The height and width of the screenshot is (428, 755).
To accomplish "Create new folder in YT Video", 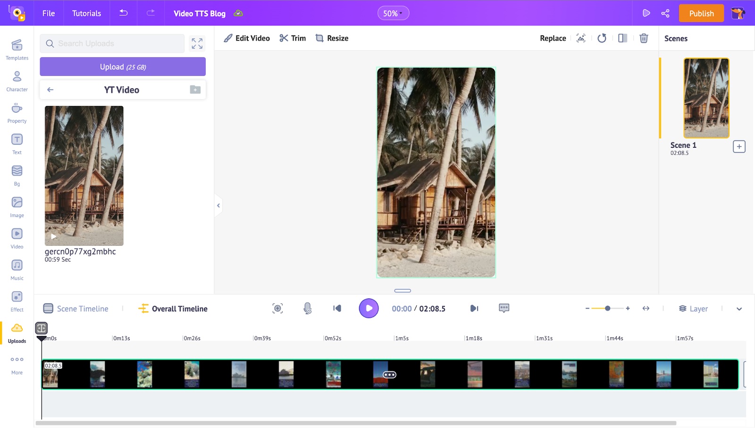I will (x=195, y=90).
